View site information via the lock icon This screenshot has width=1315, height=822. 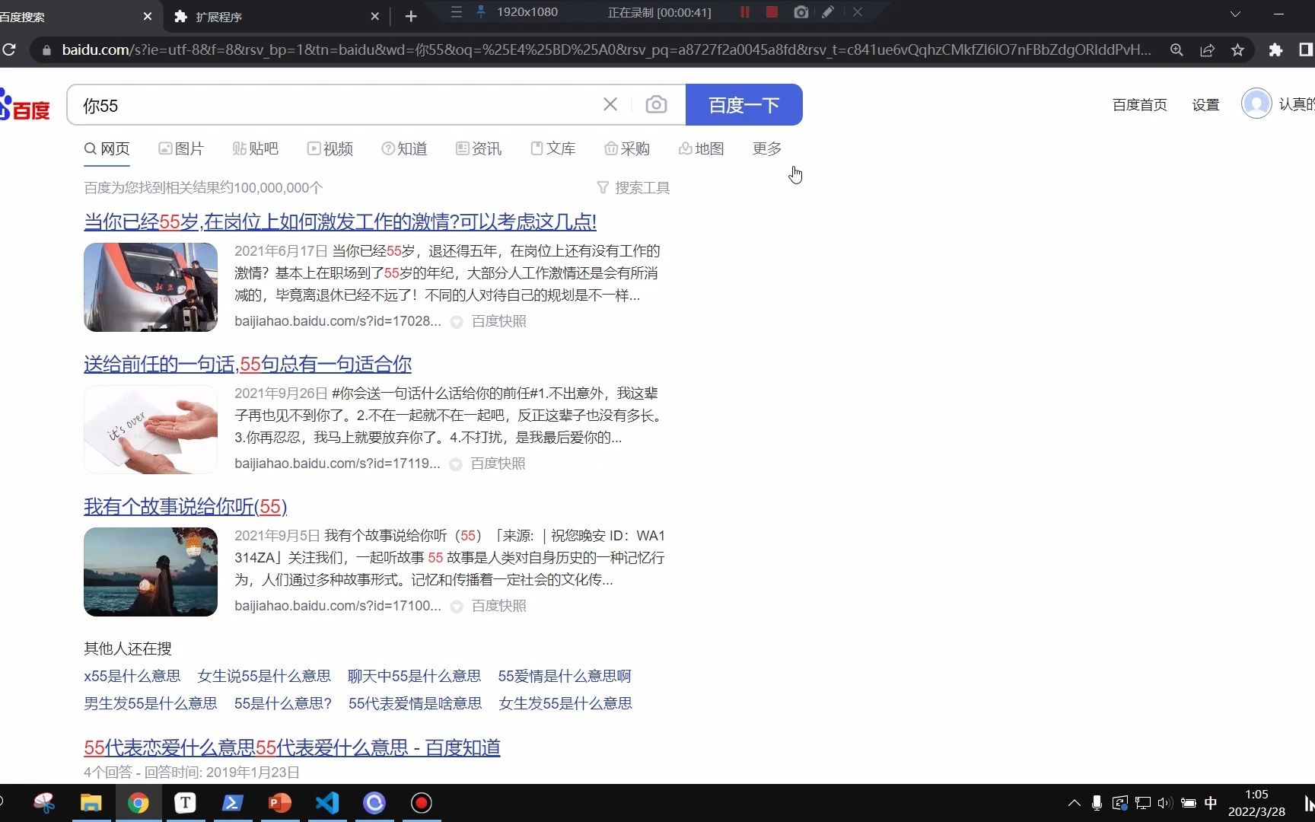click(46, 49)
